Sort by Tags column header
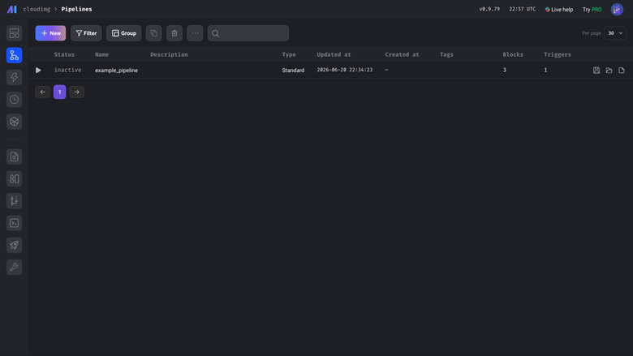The width and height of the screenshot is (633, 356). tap(446, 54)
